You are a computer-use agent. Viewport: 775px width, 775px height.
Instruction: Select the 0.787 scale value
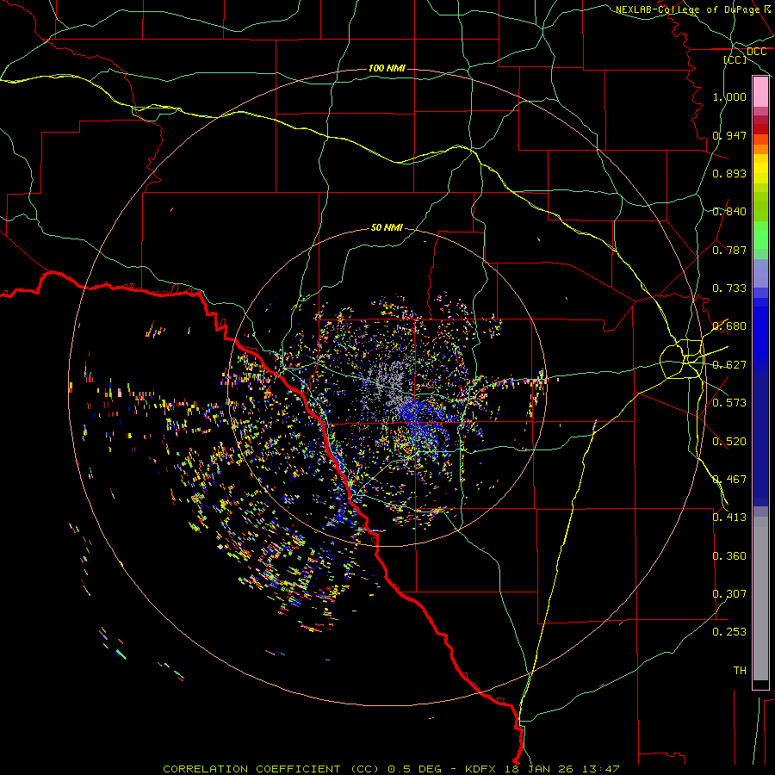click(729, 250)
